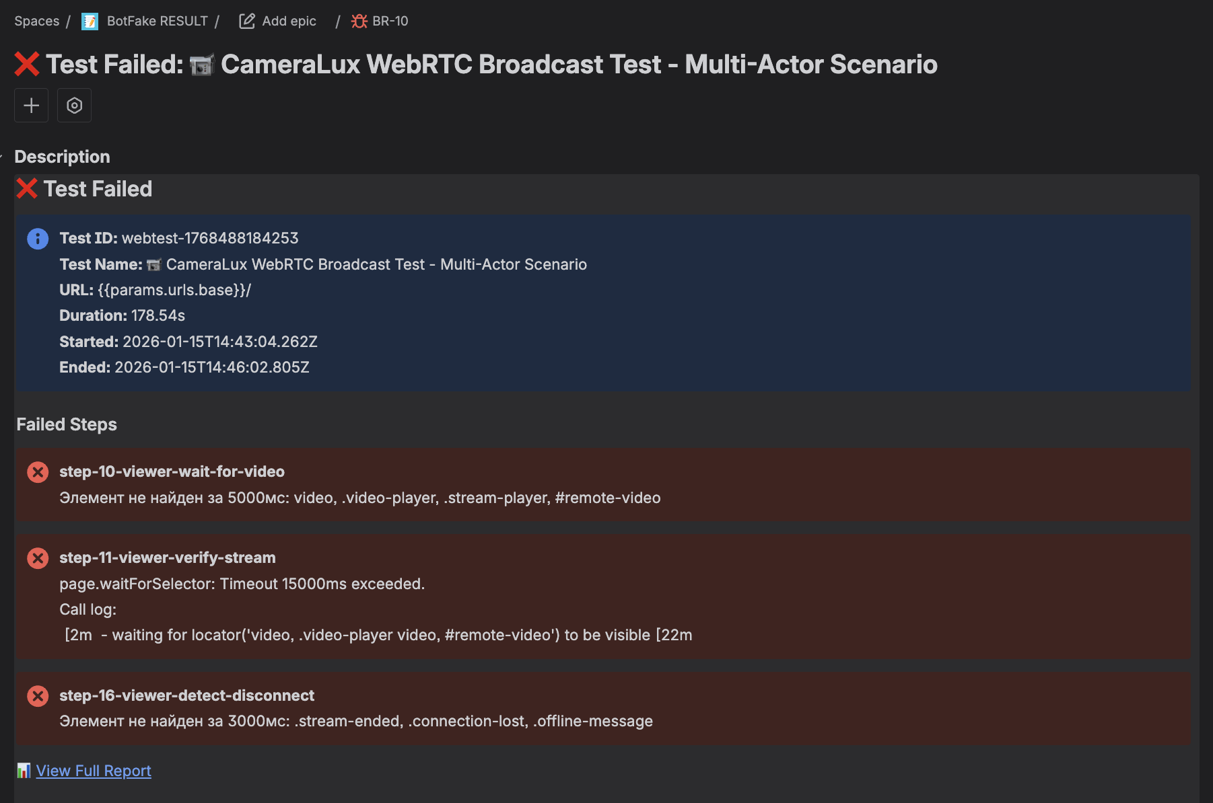Screen dimensions: 1213x803
Task: Click the red X beside Test Failed heading
Action: coord(27,189)
